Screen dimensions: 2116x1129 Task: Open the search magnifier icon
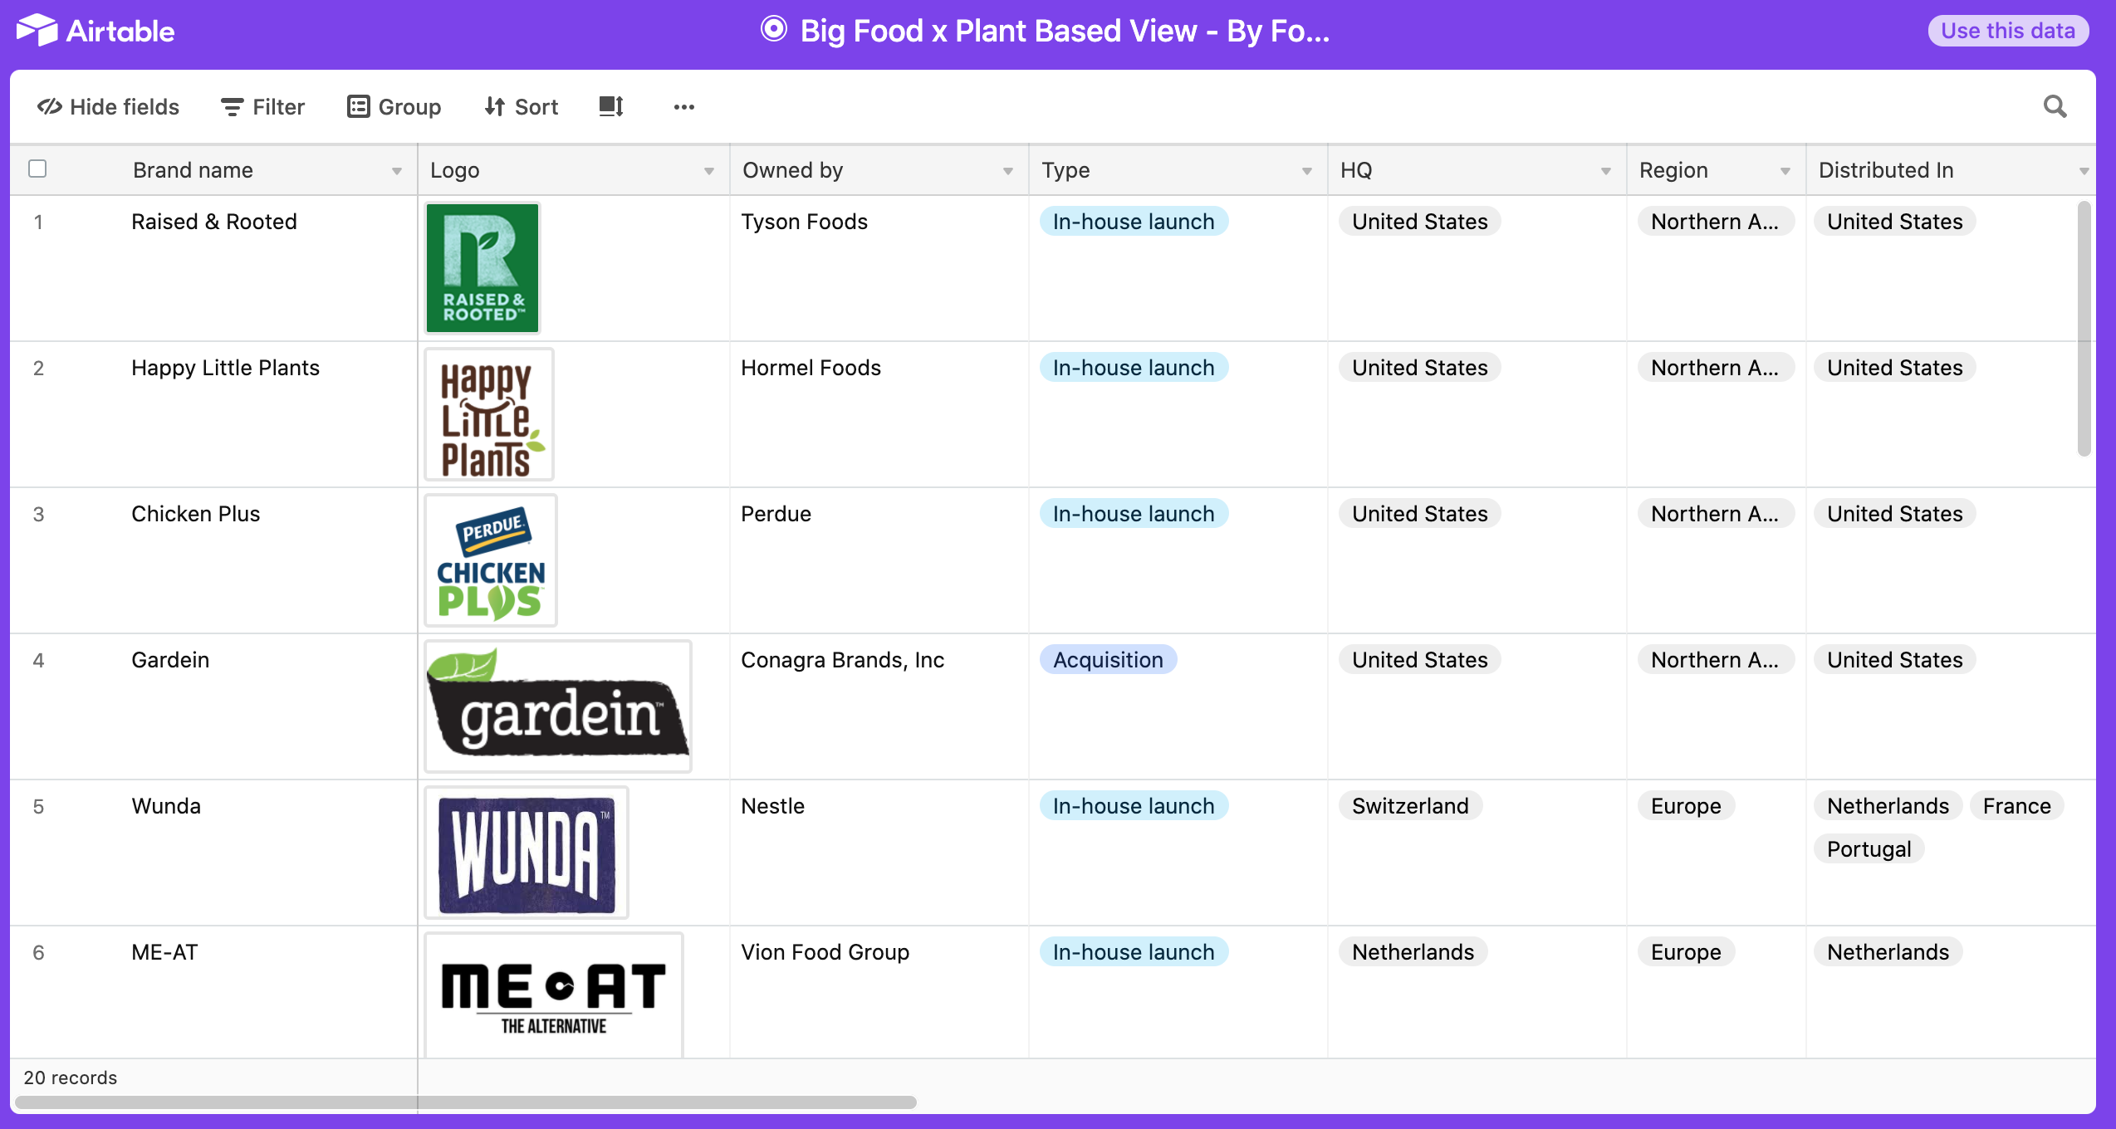(x=2055, y=106)
